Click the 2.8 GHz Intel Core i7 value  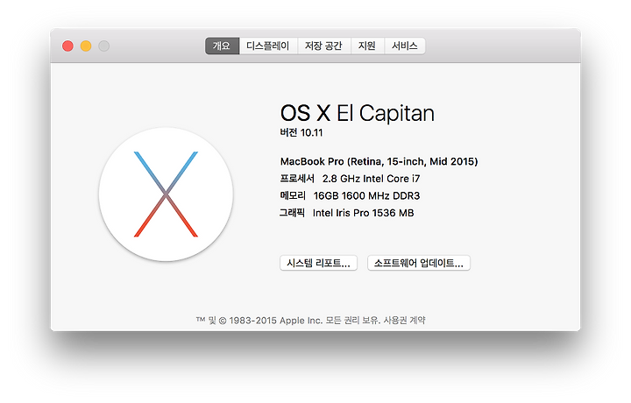click(x=371, y=179)
